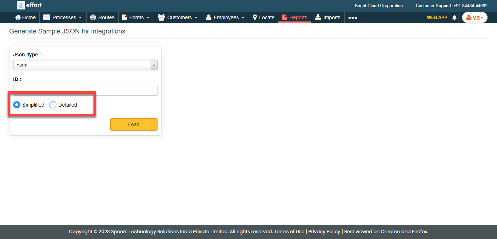Viewport: 497px width, 239px height.
Task: Select the Detailed radio button
Action: [x=53, y=105]
